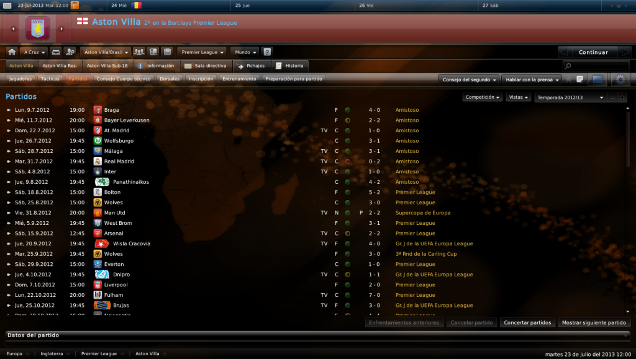Switch to the Aston Villa Res. tab
The width and height of the screenshot is (636, 359).
[60, 66]
